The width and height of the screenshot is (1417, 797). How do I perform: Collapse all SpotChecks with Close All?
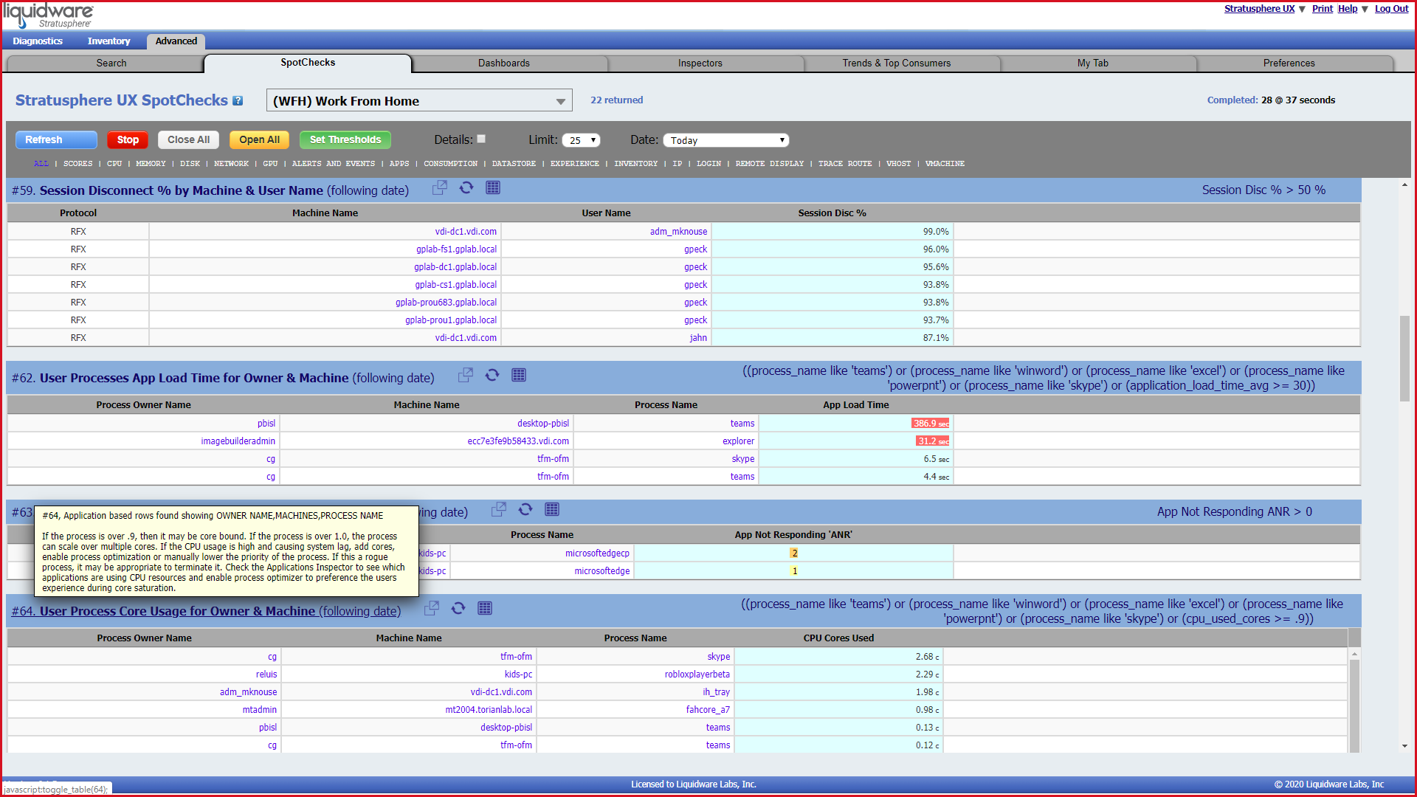(x=188, y=140)
